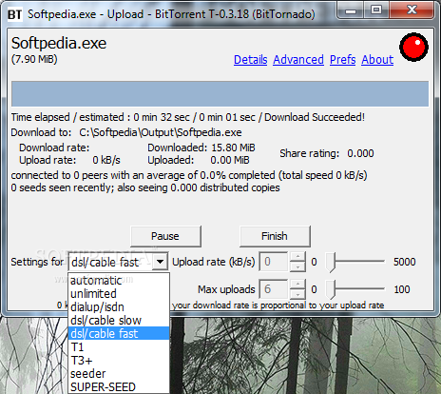This screenshot has width=441, height=394.
Task: Choose 'seeder' from the dropdown list
Action: 119,374
